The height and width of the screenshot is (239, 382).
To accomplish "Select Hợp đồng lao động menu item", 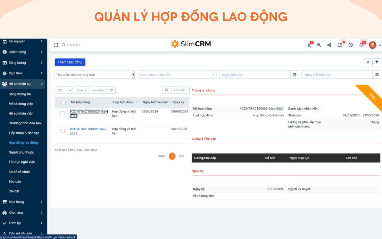I will point(23,142).
